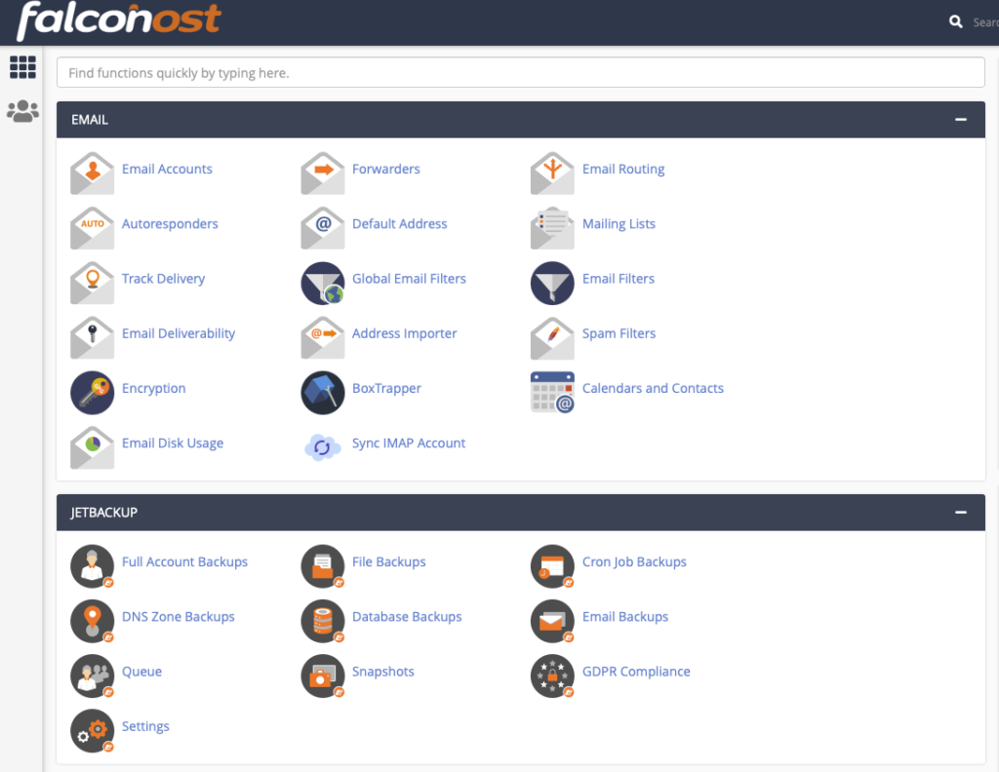This screenshot has height=772, width=999.
Task: Open the Database Backups icon
Action: [322, 620]
